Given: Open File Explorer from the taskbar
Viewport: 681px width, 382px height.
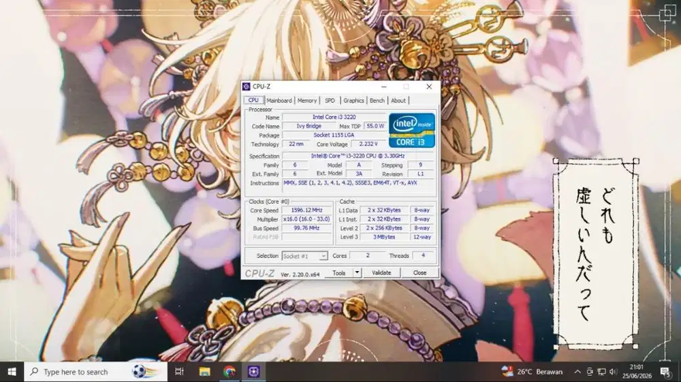Looking at the screenshot, I should click(x=204, y=372).
